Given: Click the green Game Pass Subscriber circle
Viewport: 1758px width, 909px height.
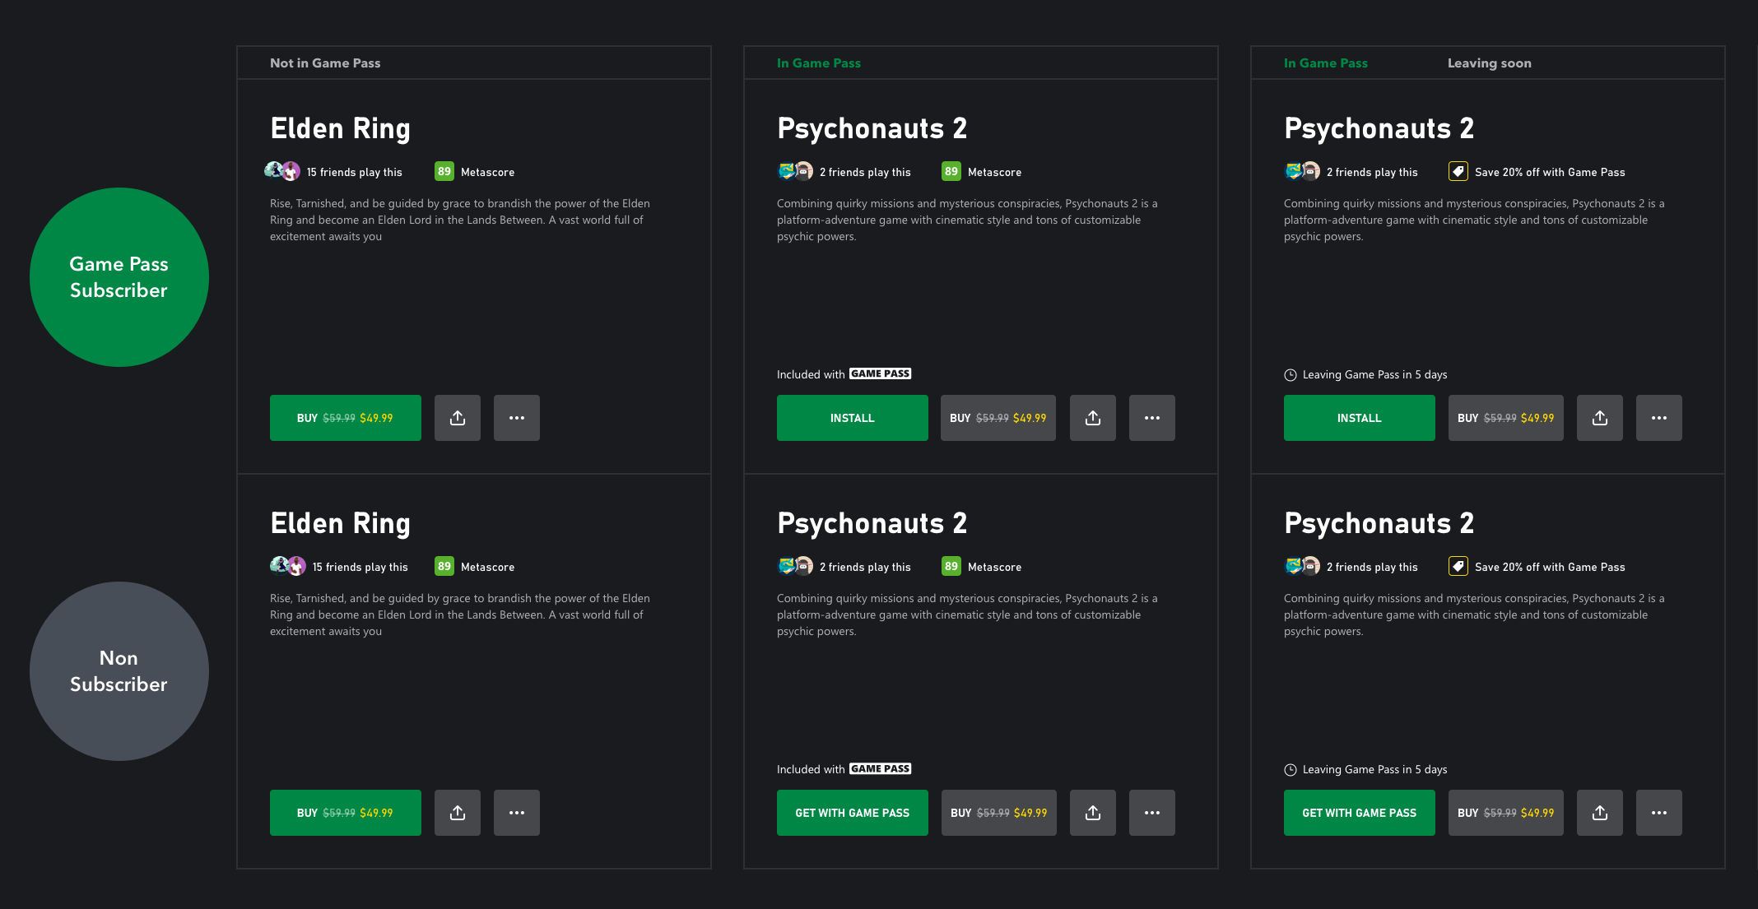Looking at the screenshot, I should coord(119,277).
